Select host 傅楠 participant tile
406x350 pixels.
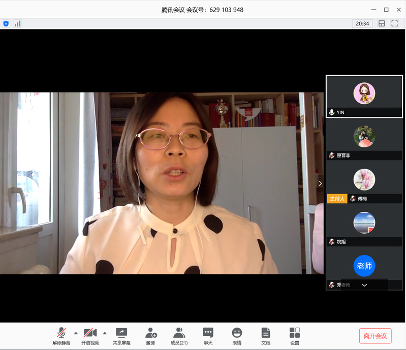[364, 183]
